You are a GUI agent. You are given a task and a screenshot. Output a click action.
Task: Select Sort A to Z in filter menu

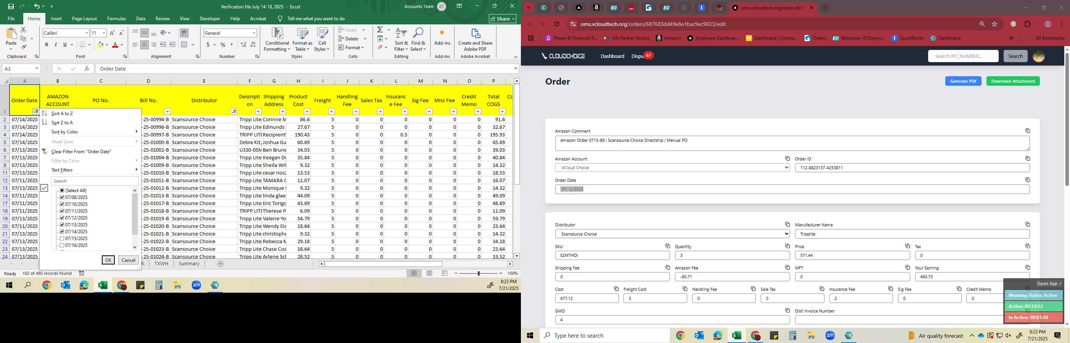click(90, 113)
